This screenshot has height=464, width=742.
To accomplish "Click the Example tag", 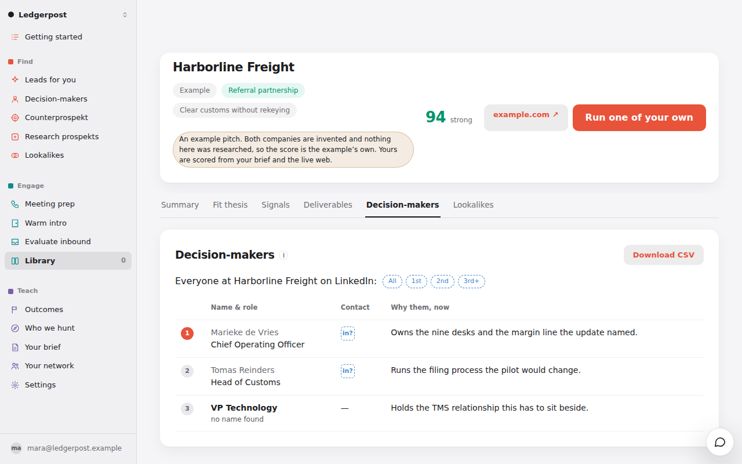I will [195, 90].
